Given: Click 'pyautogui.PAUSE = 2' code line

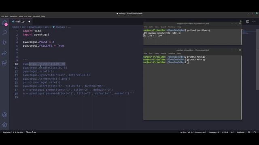Looking at the screenshot, I should click(x=38, y=42).
